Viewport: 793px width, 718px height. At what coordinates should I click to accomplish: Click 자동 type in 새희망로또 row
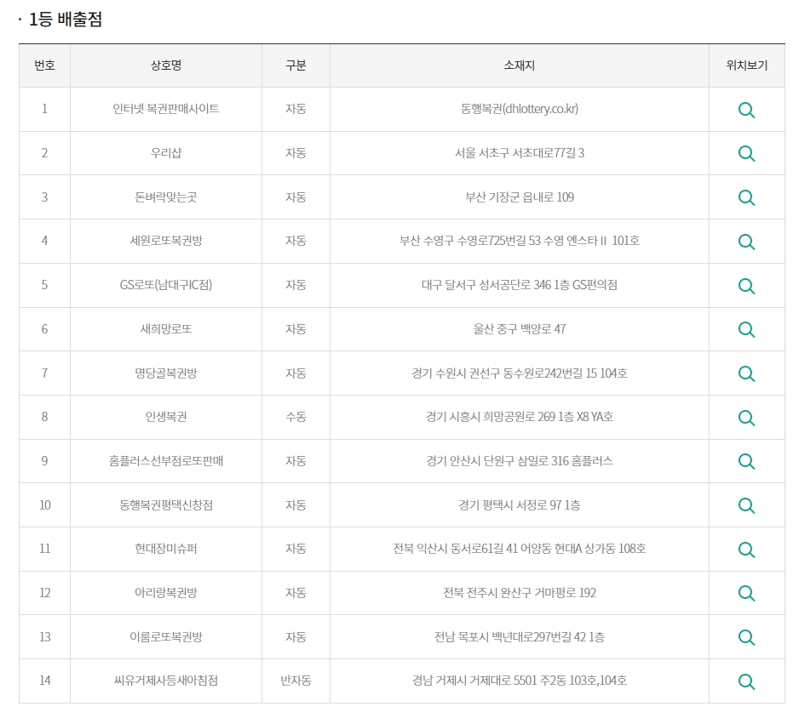(296, 329)
